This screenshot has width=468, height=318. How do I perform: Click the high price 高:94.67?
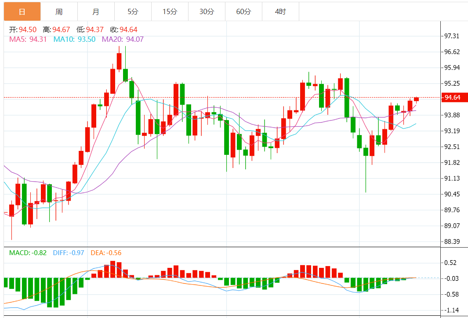(56, 29)
